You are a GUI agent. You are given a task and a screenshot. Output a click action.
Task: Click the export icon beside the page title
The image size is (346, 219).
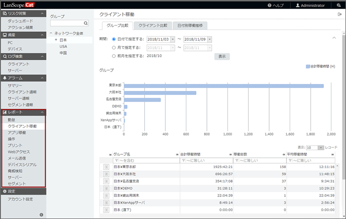coord(340,15)
